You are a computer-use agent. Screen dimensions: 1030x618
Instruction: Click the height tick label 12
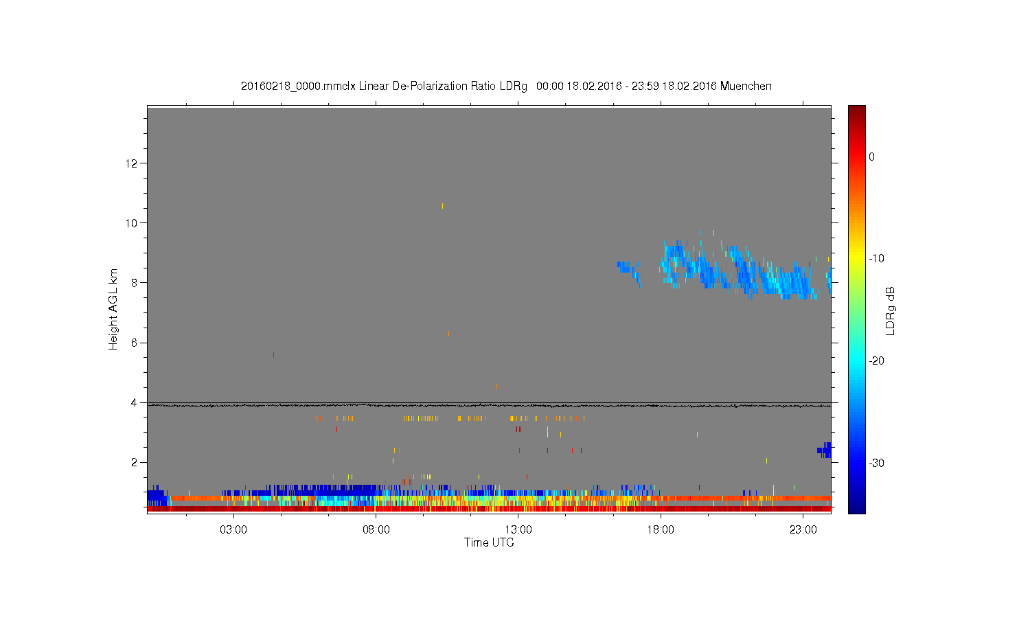(x=133, y=163)
